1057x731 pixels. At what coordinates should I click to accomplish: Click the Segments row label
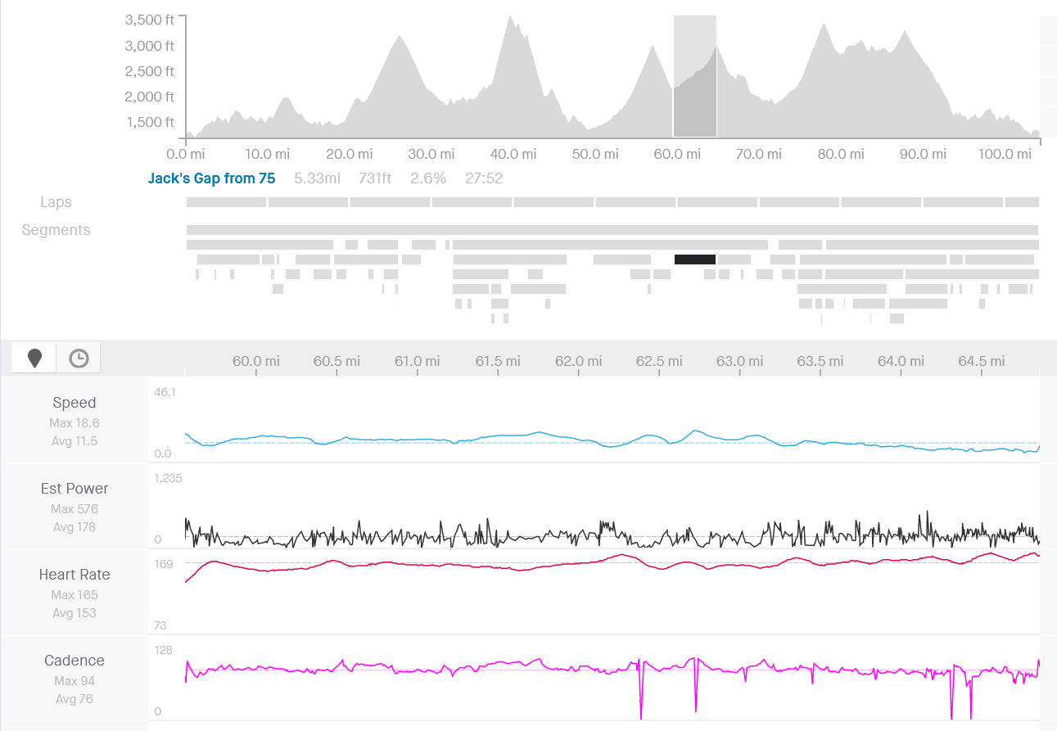56,230
